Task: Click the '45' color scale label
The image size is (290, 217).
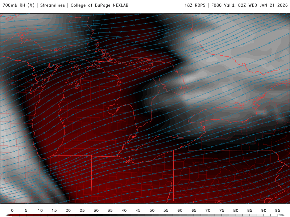Action: coord(138,210)
